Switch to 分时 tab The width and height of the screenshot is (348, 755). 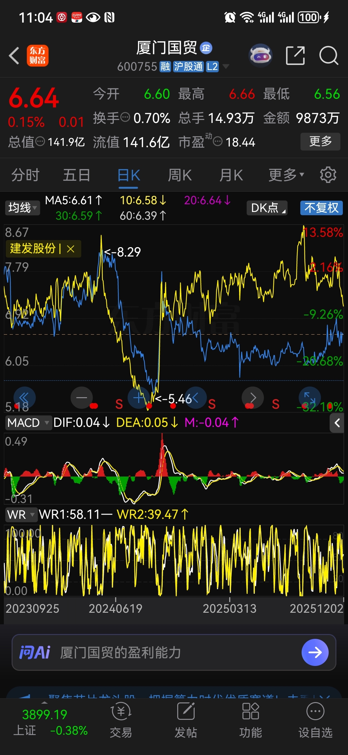(25, 175)
